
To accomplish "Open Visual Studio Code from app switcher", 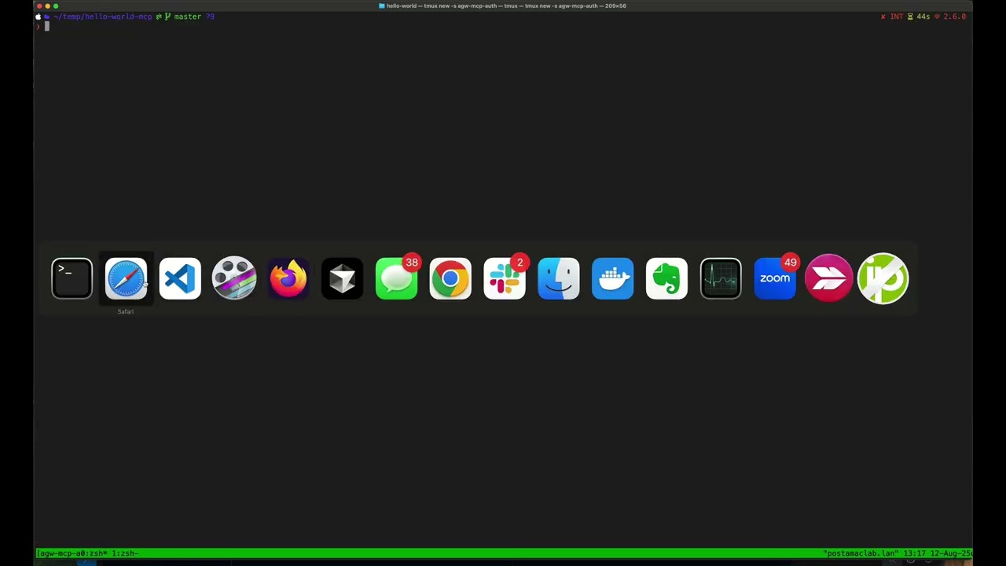I will (x=180, y=278).
